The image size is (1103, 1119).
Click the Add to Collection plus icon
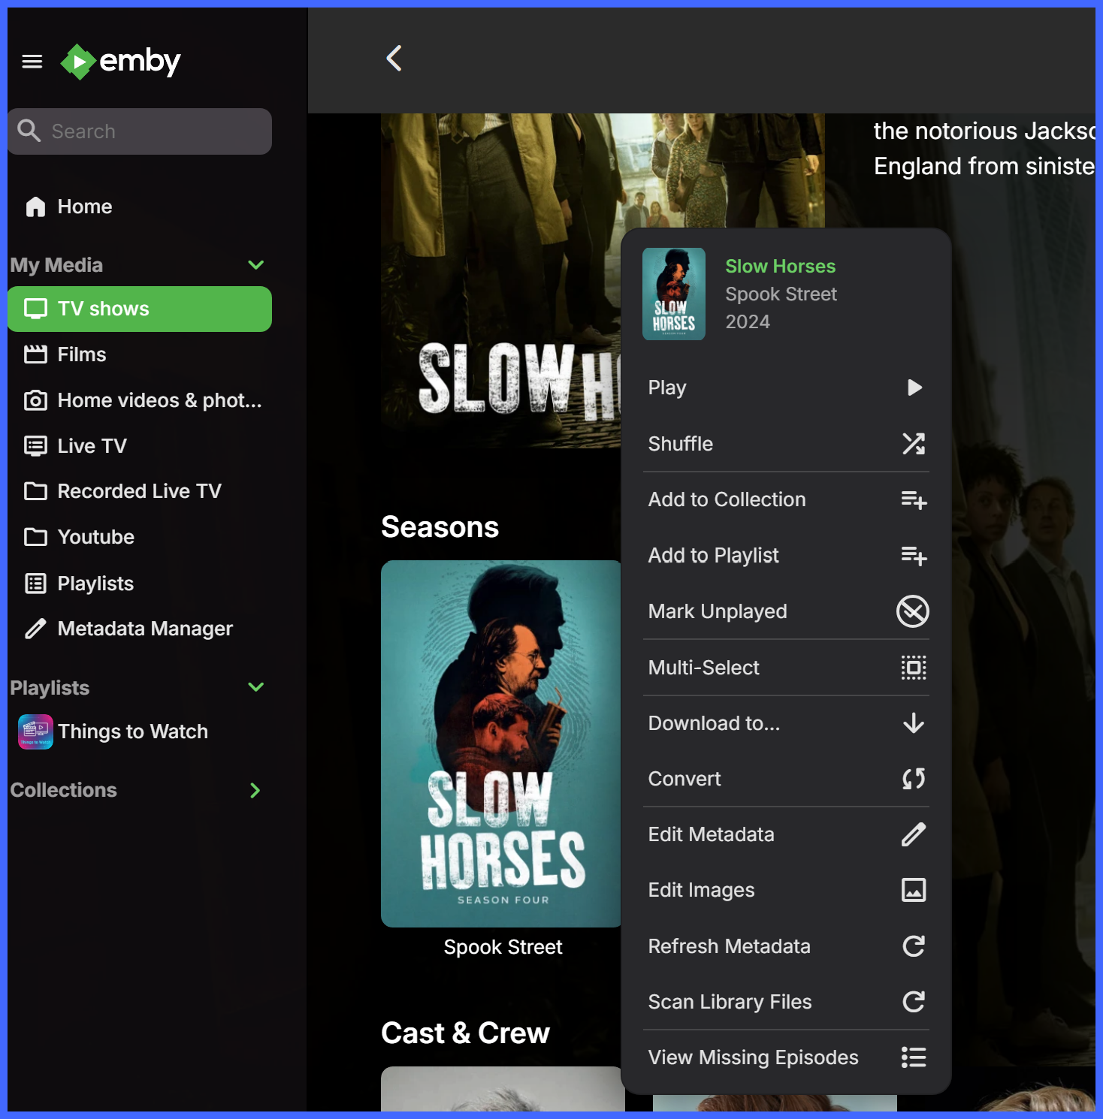(914, 499)
